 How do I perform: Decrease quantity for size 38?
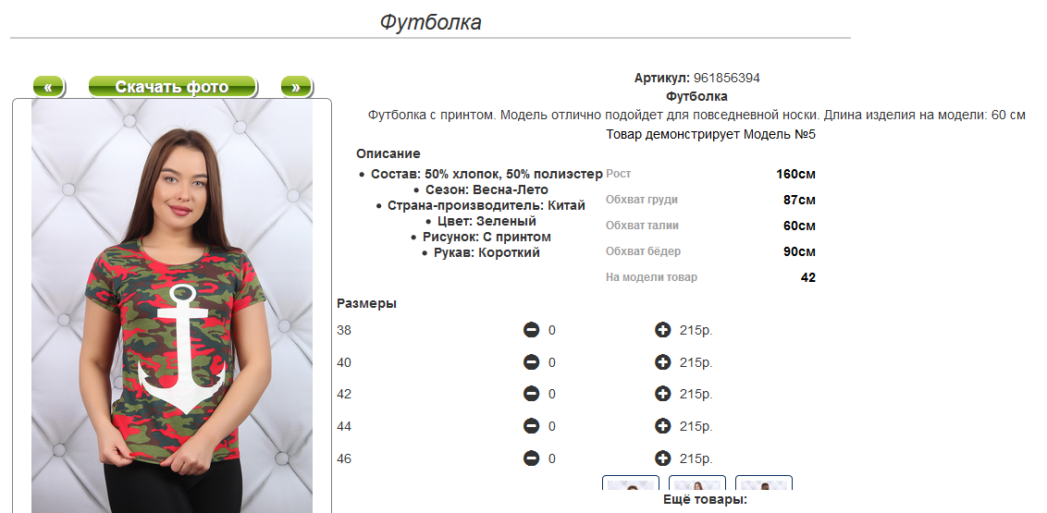[x=532, y=330]
